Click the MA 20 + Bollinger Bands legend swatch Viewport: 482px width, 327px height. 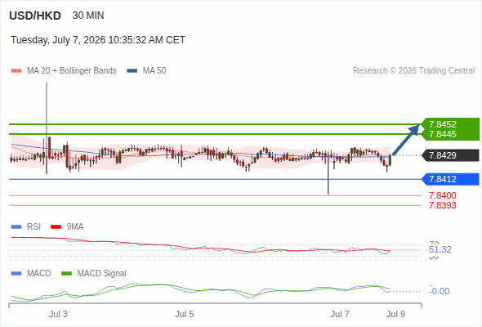click(16, 71)
